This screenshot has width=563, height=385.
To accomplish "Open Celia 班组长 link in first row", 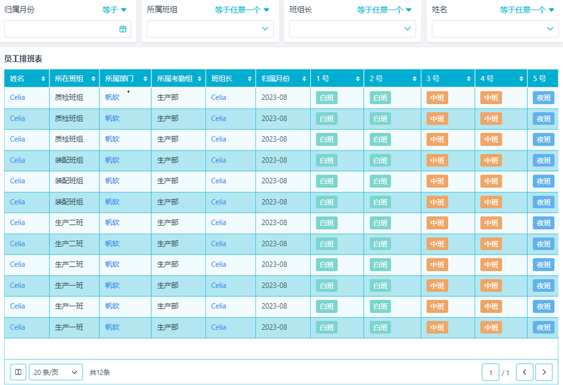I will 218,97.
